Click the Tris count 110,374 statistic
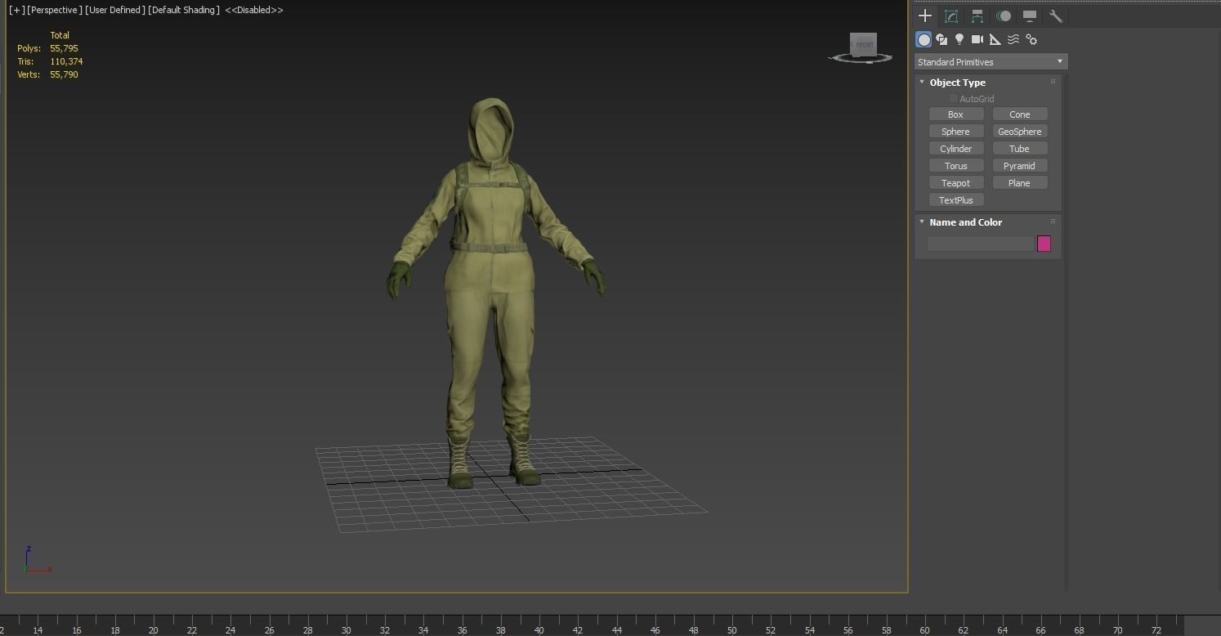This screenshot has width=1221, height=636. (x=66, y=61)
